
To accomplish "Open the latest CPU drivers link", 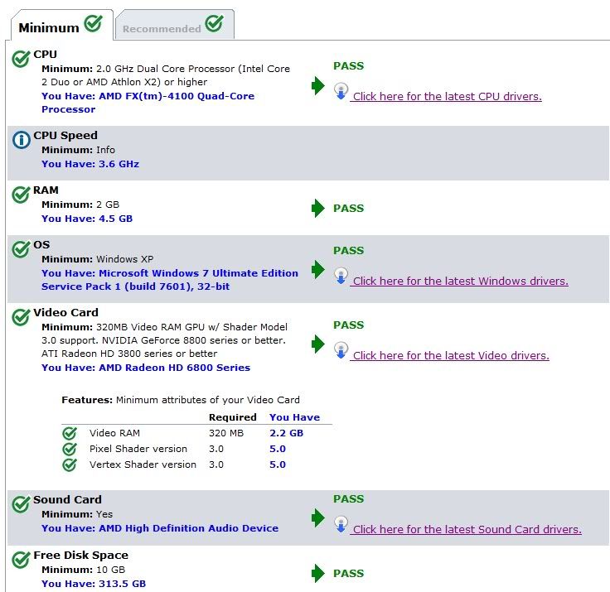I will [x=447, y=96].
